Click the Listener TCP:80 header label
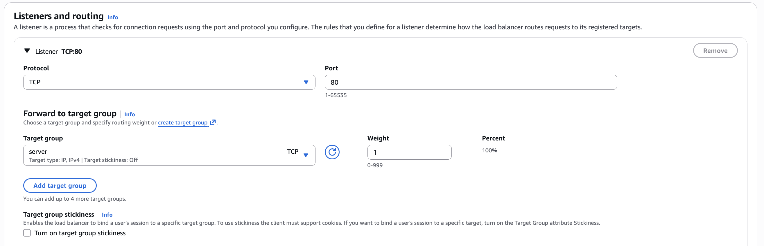Image resolution: width=764 pixels, height=246 pixels. tap(58, 52)
